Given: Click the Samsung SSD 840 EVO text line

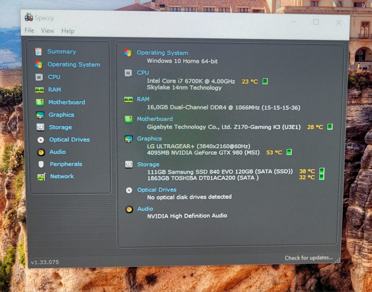Looking at the screenshot, I should (220, 172).
